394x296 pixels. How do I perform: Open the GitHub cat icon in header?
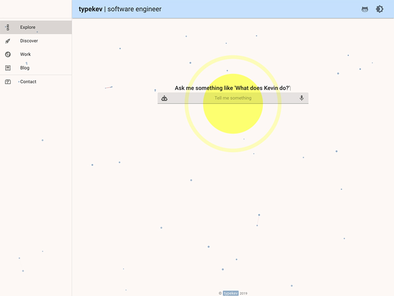(365, 9)
